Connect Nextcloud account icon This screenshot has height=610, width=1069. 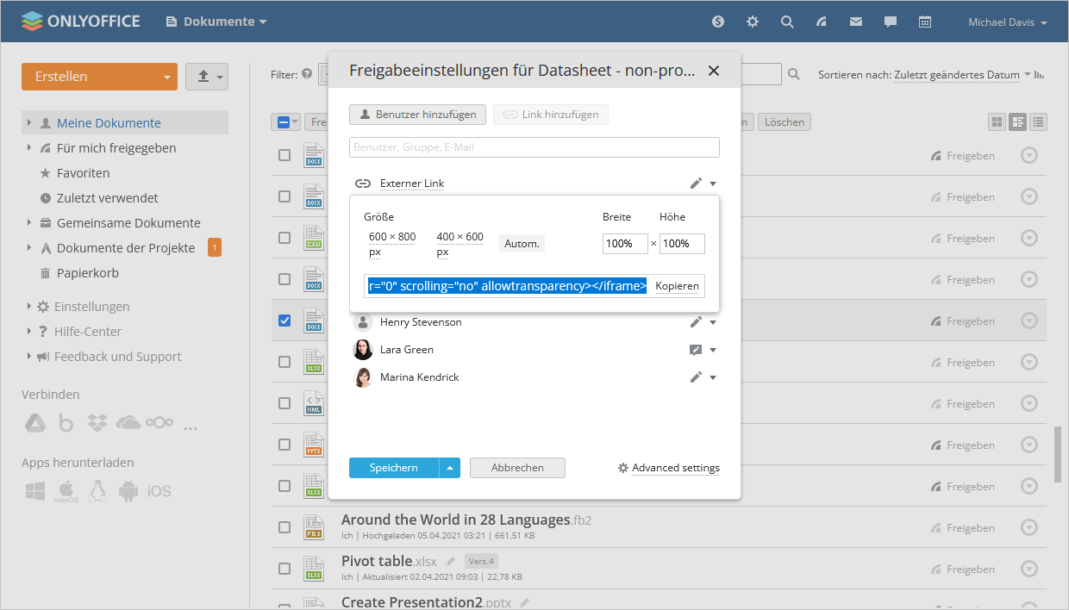pos(159,423)
